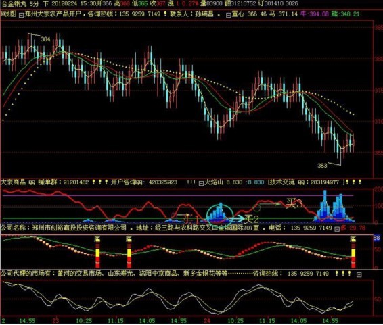Click the box icon at the bottom indicator header
This screenshot has height=325, width=383.
[x=359, y=275]
